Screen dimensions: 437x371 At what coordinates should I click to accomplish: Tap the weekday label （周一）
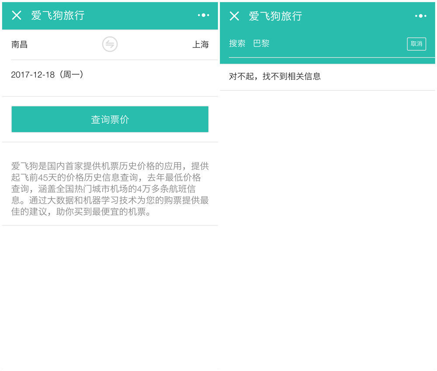(x=71, y=75)
